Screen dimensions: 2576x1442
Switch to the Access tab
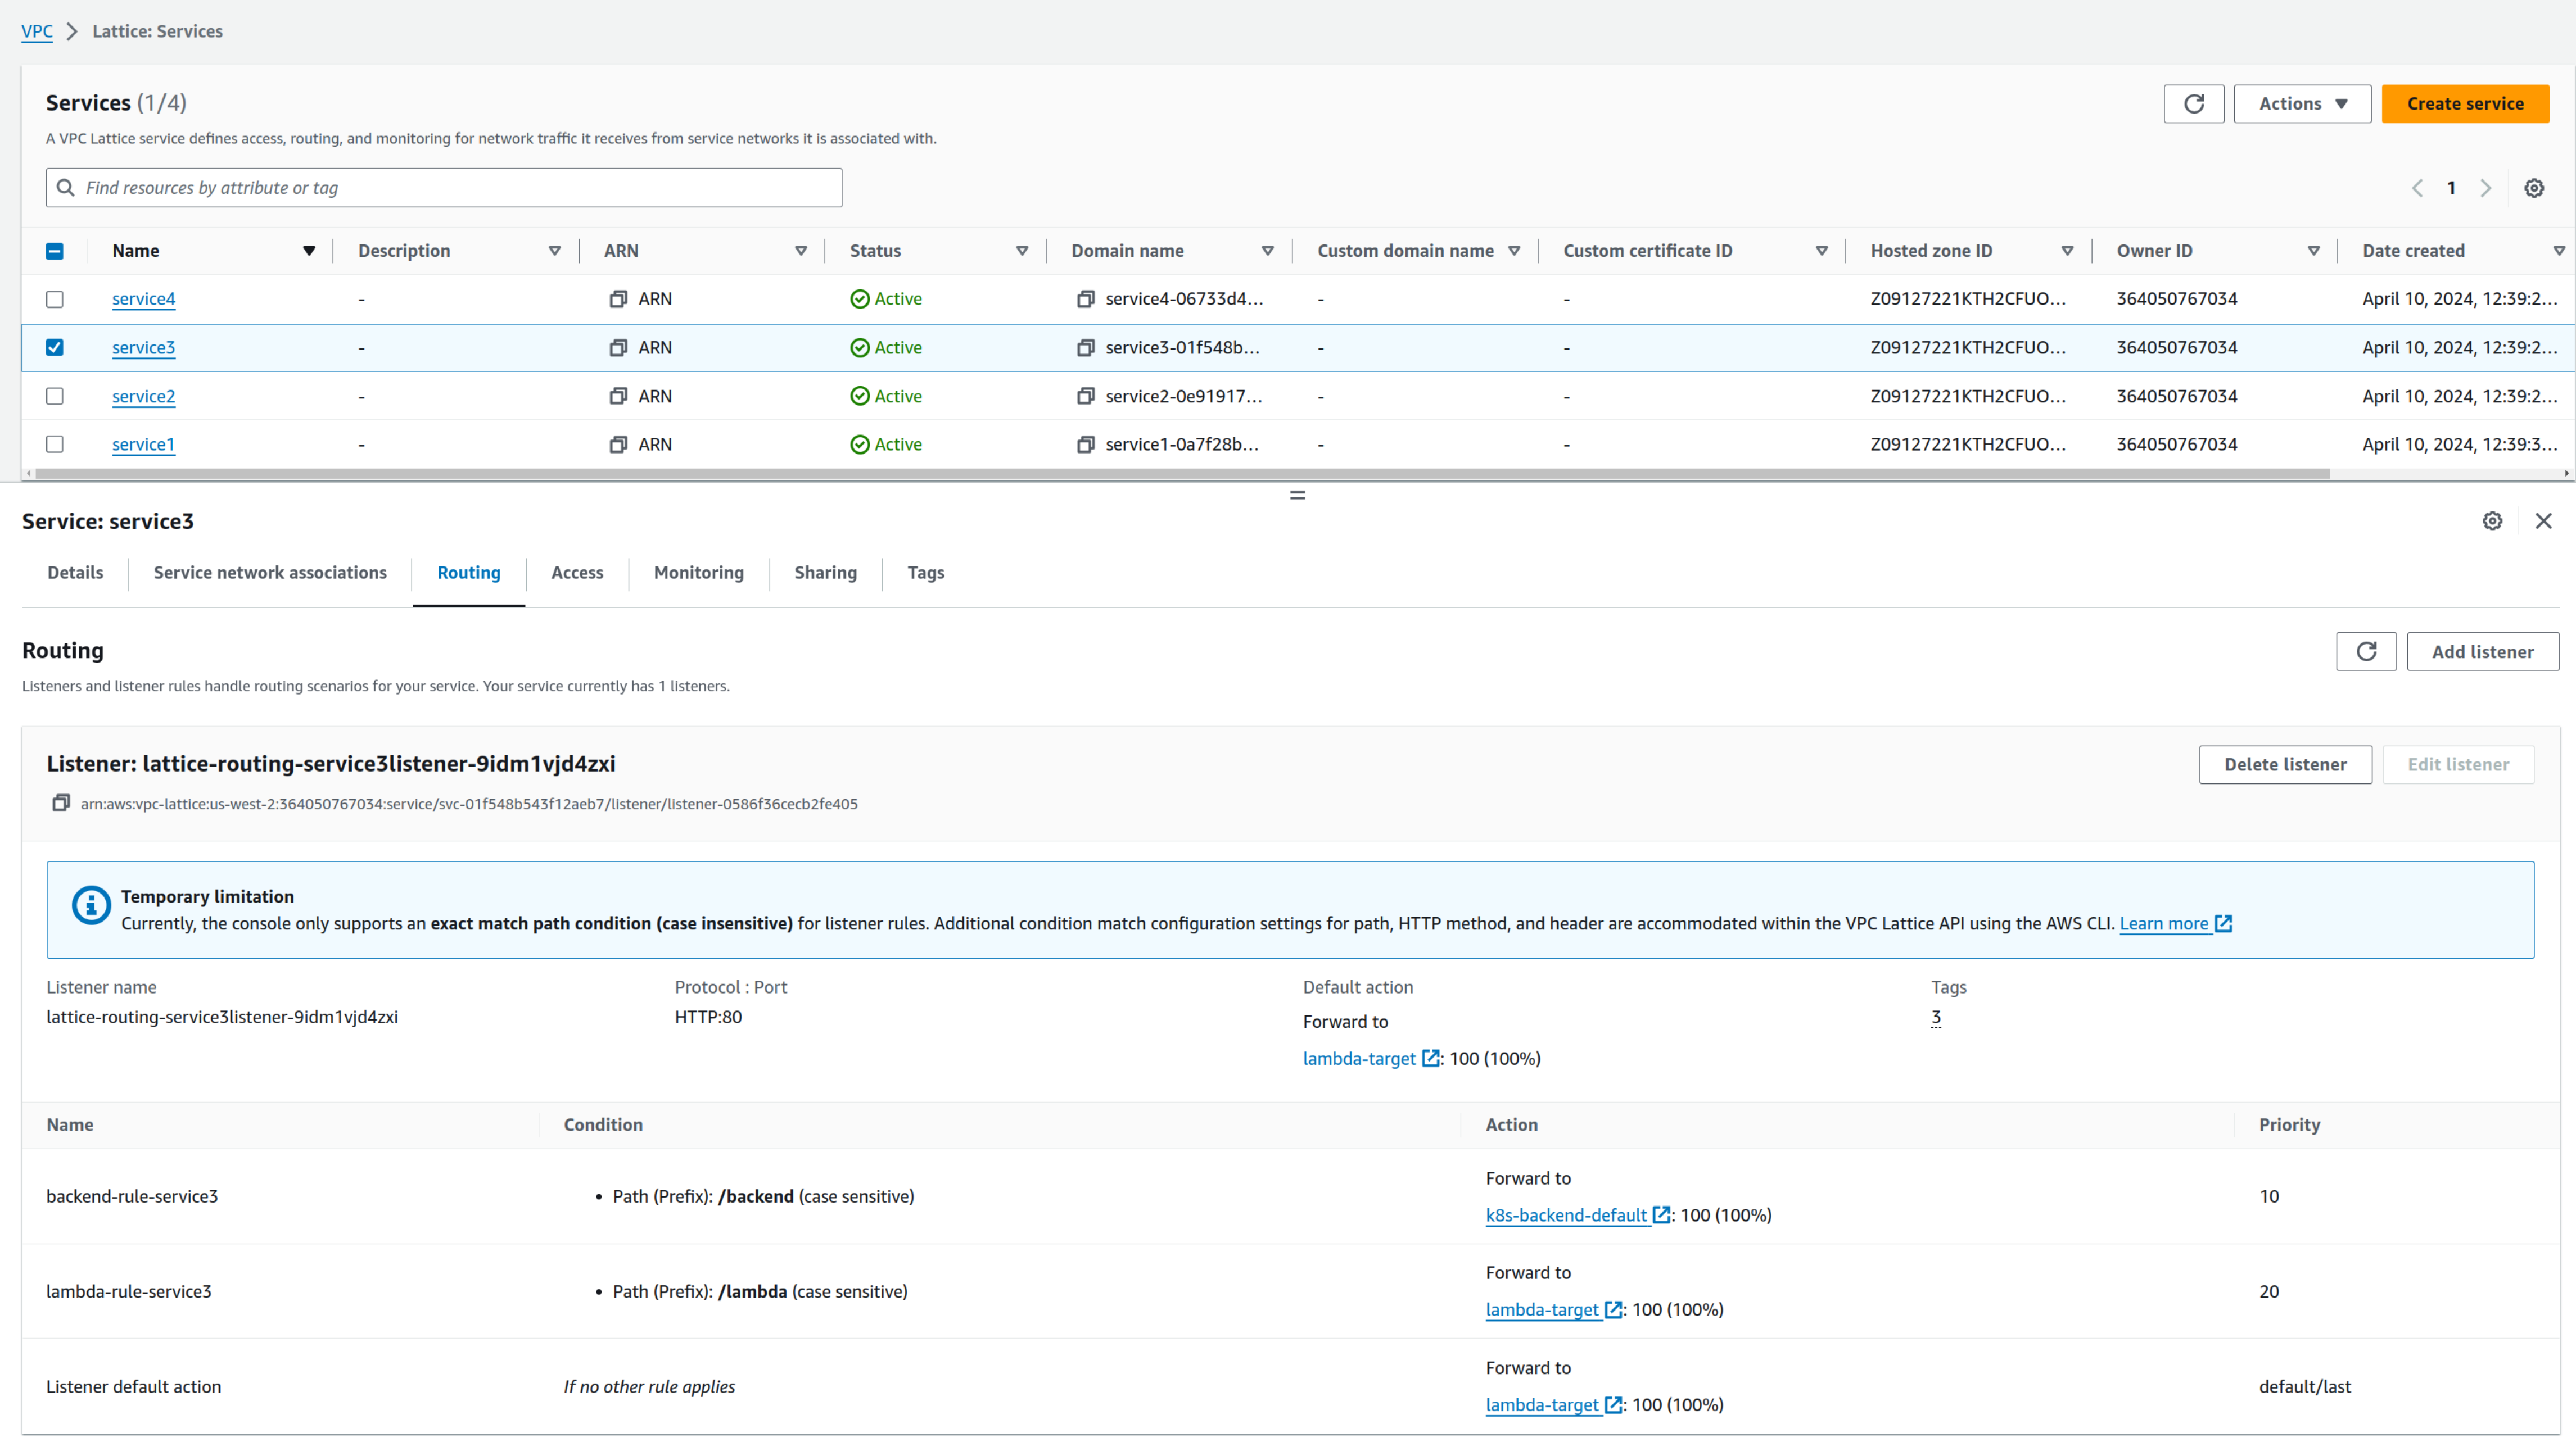pyautogui.click(x=577, y=573)
